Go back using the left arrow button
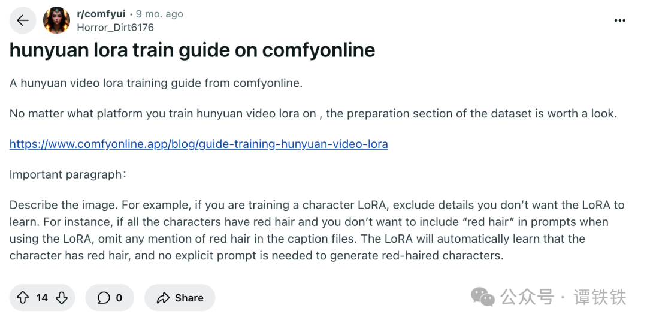The width and height of the screenshot is (647, 323). (23, 20)
